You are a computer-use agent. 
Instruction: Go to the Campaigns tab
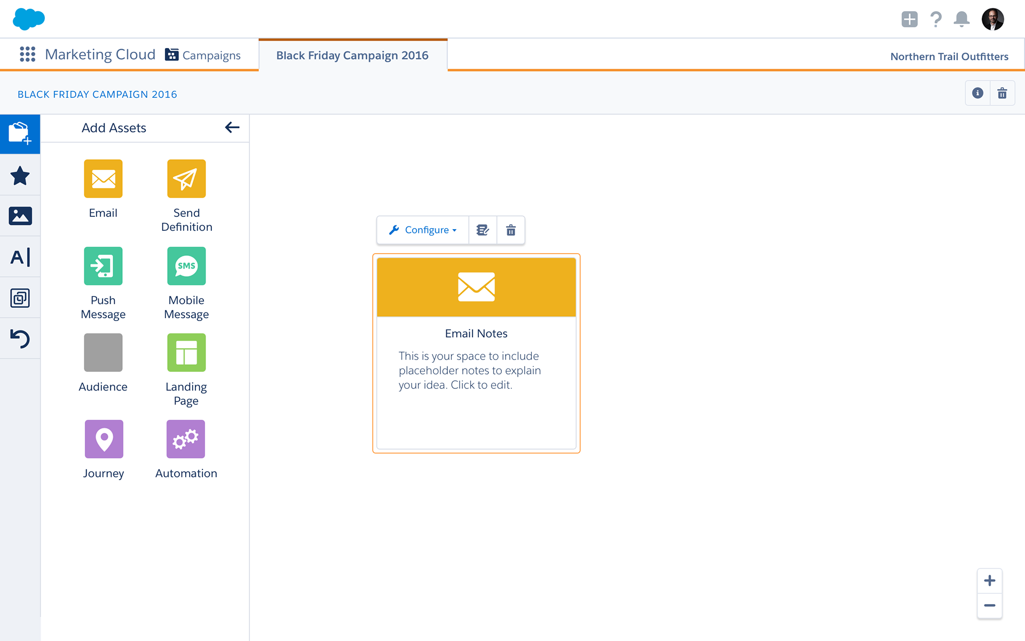point(203,55)
